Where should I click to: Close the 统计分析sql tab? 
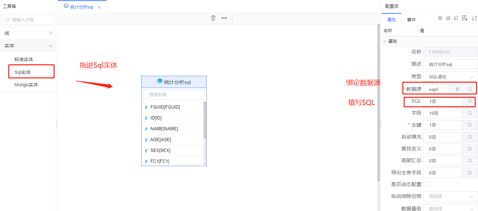click(99, 7)
